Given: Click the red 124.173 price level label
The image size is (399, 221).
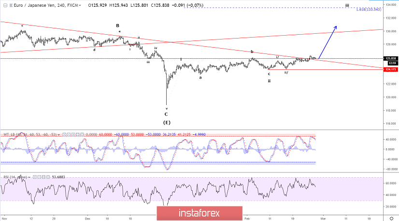Looking at the screenshot, I should (391, 69).
